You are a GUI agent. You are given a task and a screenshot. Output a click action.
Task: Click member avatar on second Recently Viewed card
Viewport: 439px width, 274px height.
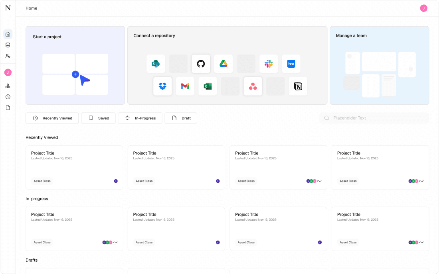[218, 181]
